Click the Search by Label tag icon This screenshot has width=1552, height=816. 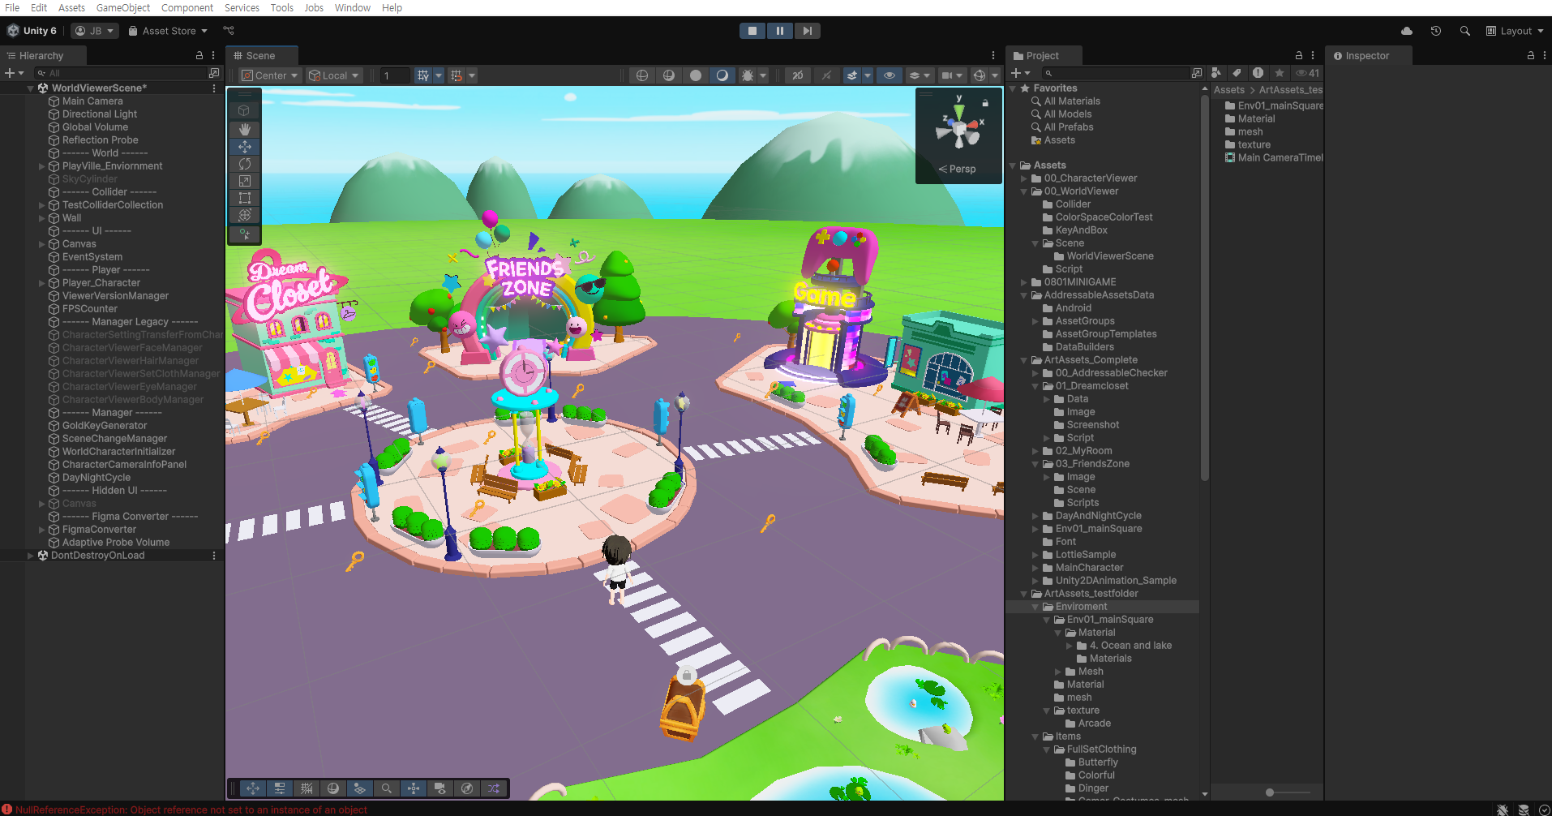(x=1237, y=73)
